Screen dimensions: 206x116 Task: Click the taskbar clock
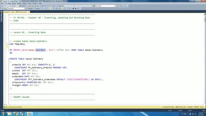coord(201,114)
